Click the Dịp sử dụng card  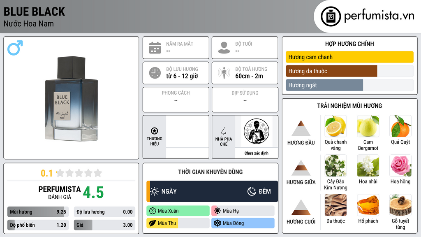pos(245,100)
